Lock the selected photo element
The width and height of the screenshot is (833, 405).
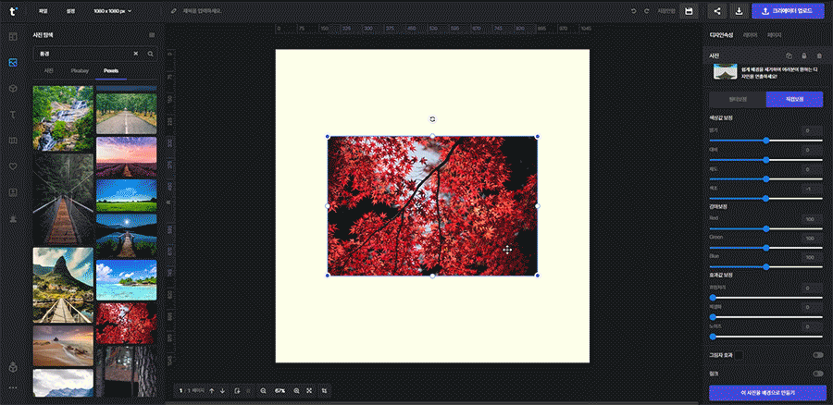pyautogui.click(x=803, y=55)
